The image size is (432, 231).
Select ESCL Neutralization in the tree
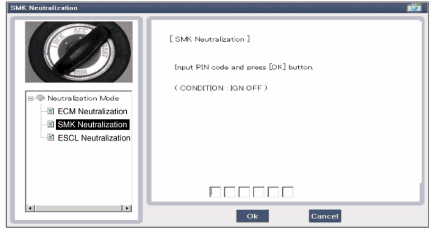94,138
